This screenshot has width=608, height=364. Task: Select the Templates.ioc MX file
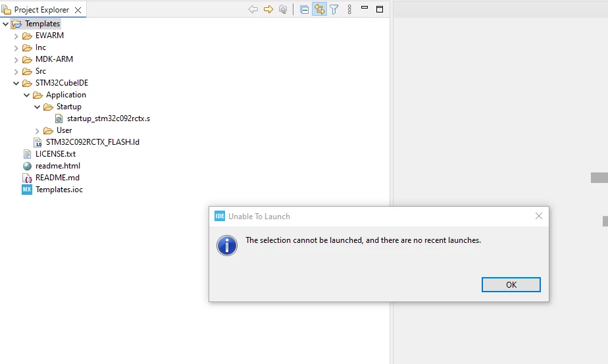coord(59,190)
